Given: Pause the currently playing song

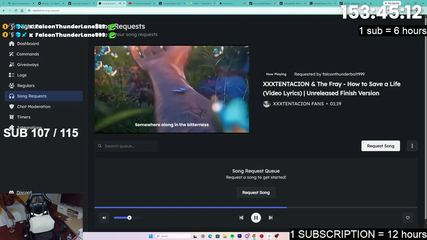Looking at the screenshot, I should (x=256, y=218).
